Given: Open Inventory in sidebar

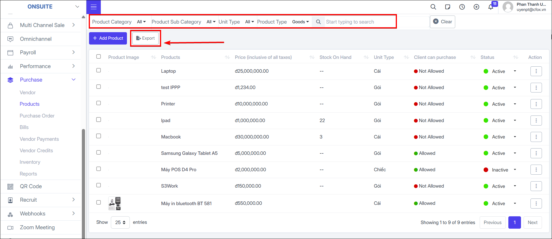Looking at the screenshot, I should coord(30,162).
